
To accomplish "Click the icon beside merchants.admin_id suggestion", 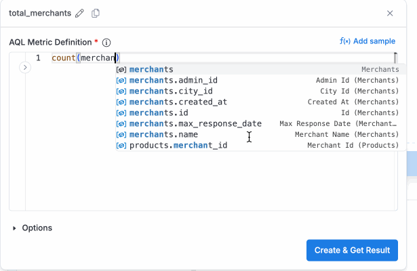I will click(121, 81).
